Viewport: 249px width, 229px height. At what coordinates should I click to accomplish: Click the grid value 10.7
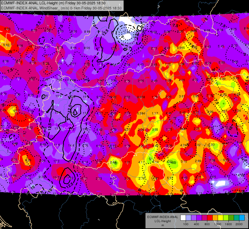pos(56,178)
